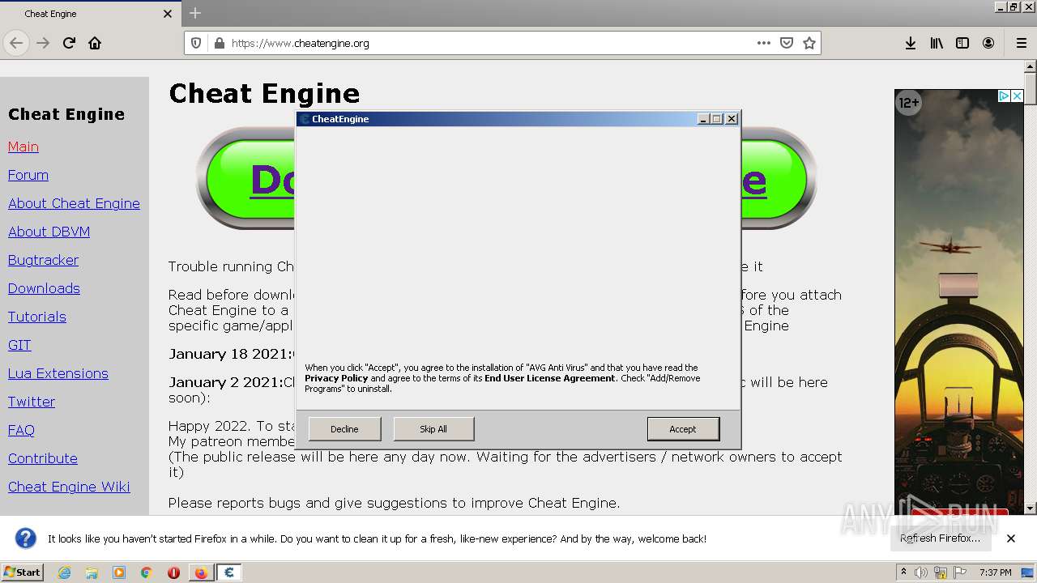Select the Cheat Engine browser tab

[89, 14]
